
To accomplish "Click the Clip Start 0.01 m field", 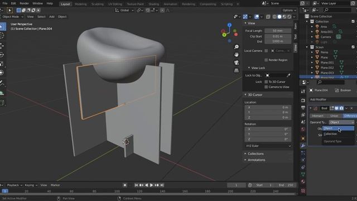I will point(278,36).
